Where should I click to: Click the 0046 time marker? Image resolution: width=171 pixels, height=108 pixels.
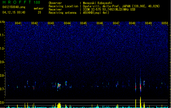point(100,23)
